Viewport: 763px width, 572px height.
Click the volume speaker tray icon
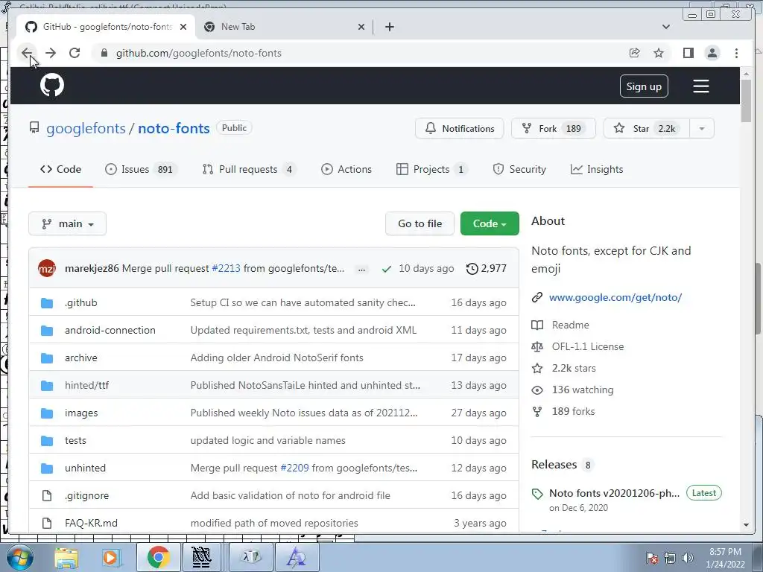pyautogui.click(x=687, y=557)
